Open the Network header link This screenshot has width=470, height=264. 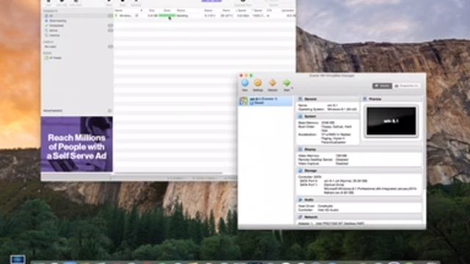tap(311, 217)
